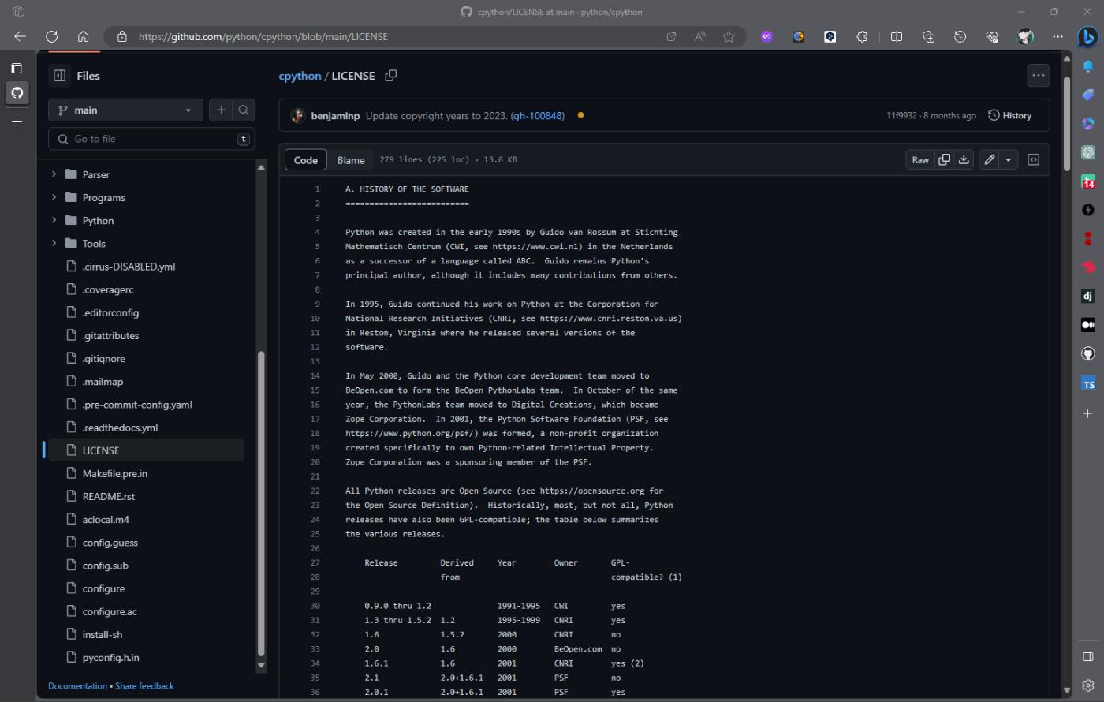Collapse the Files side panel icon

[59, 76]
